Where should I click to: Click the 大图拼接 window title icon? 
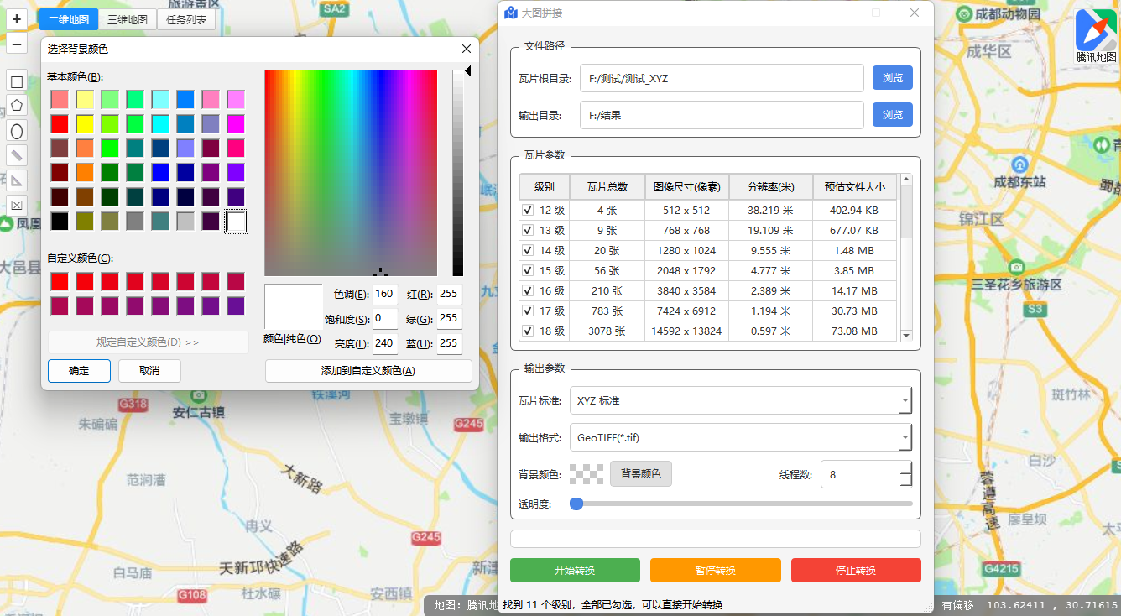coord(511,13)
